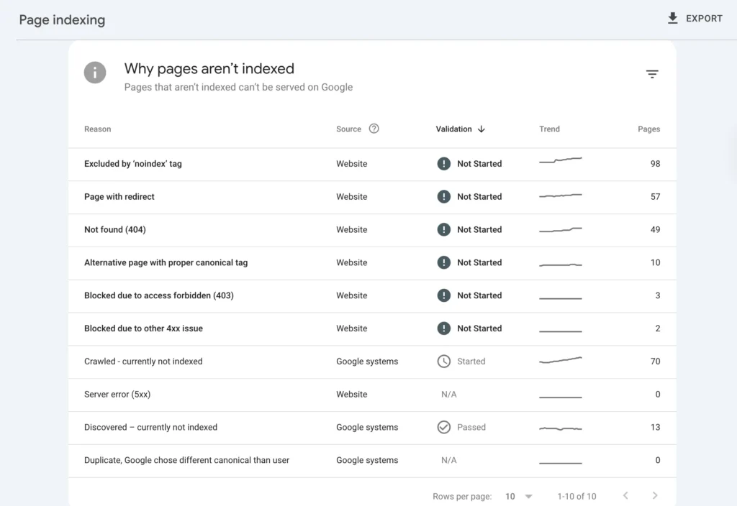
Task: Click warning icon in Page with redirect row
Action: pyautogui.click(x=443, y=196)
